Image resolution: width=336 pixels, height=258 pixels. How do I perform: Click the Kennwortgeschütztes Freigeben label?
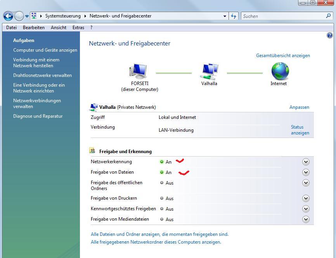(x=123, y=209)
